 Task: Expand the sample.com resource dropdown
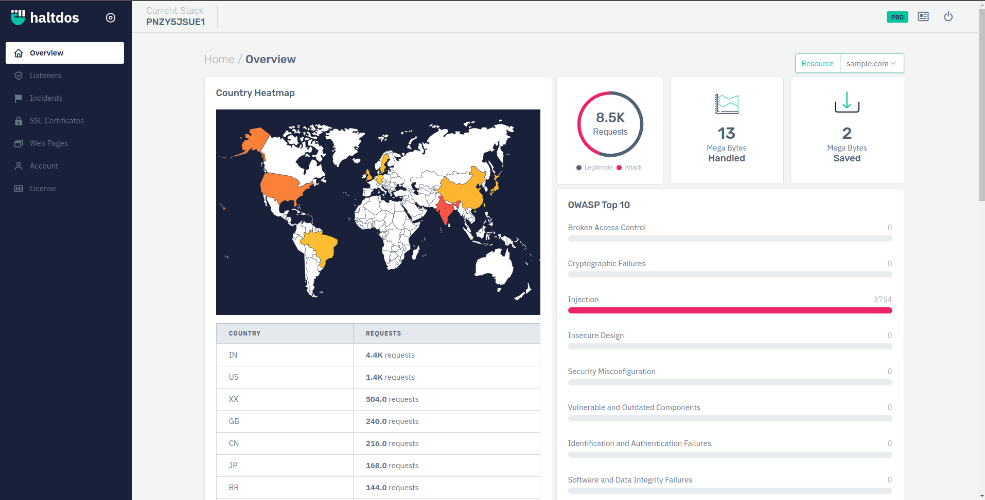click(x=871, y=63)
